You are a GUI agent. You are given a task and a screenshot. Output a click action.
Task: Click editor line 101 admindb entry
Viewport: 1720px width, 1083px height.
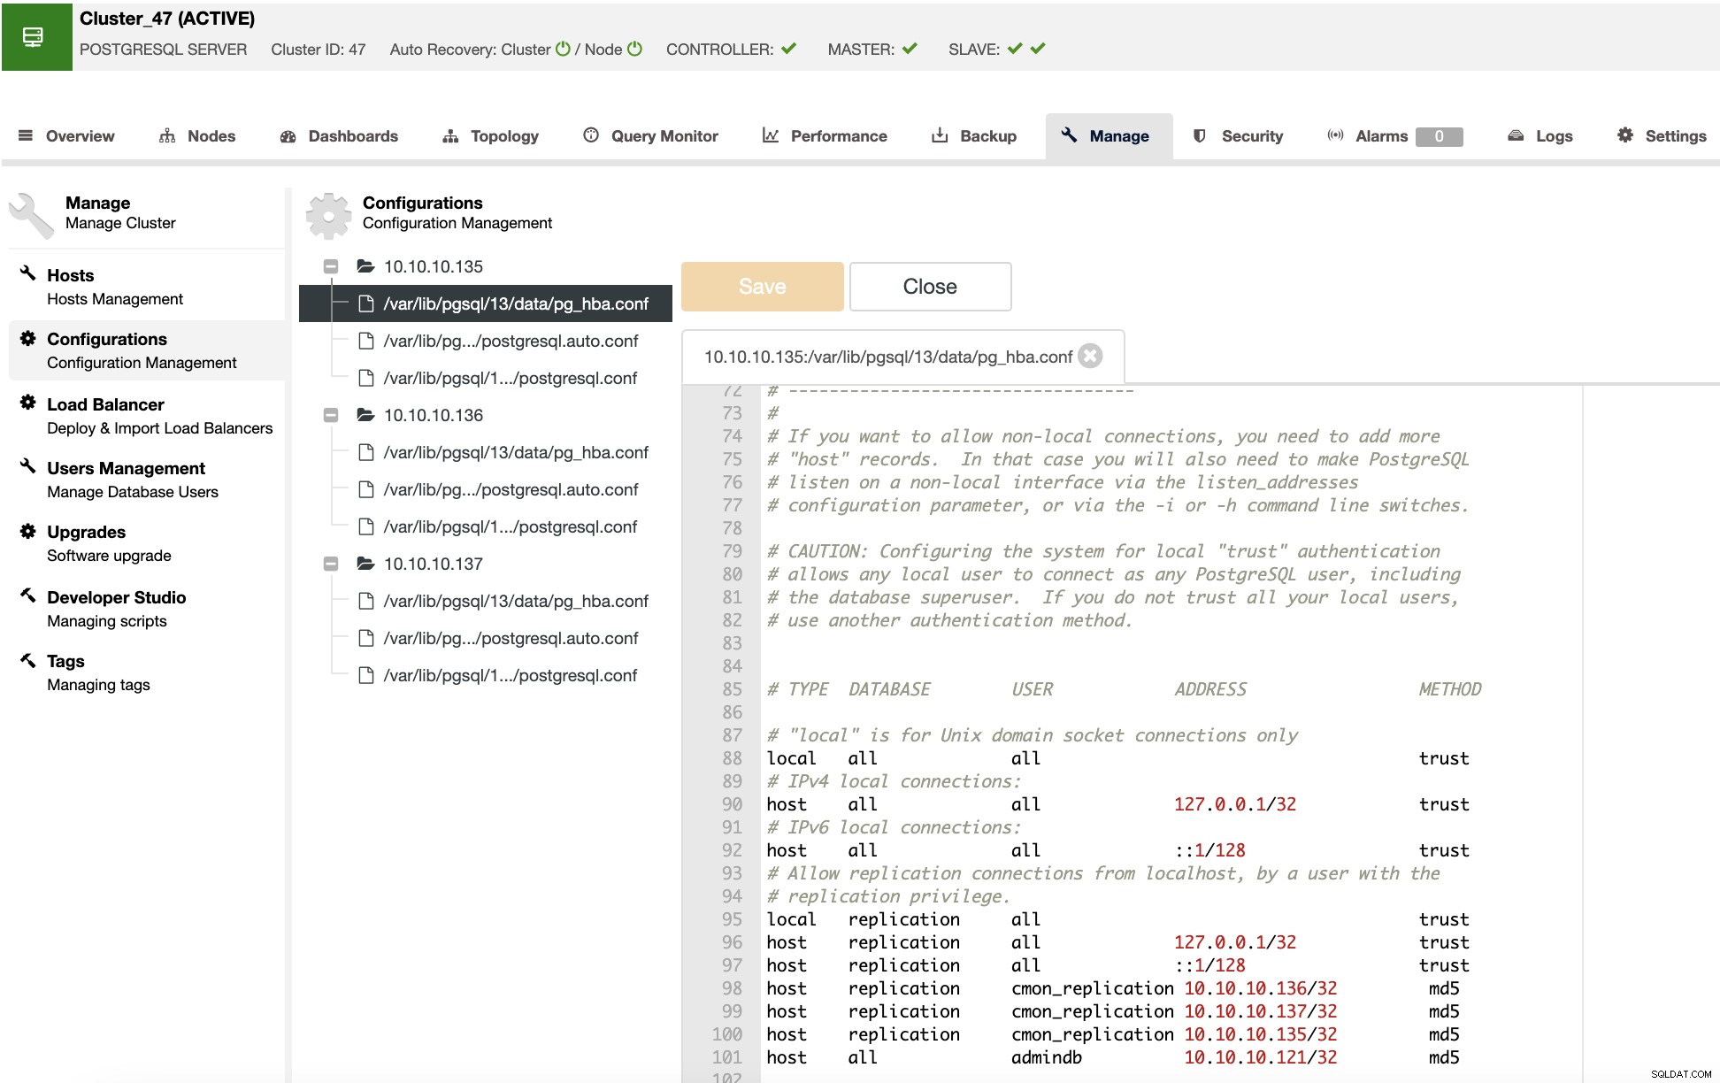point(1114,1057)
